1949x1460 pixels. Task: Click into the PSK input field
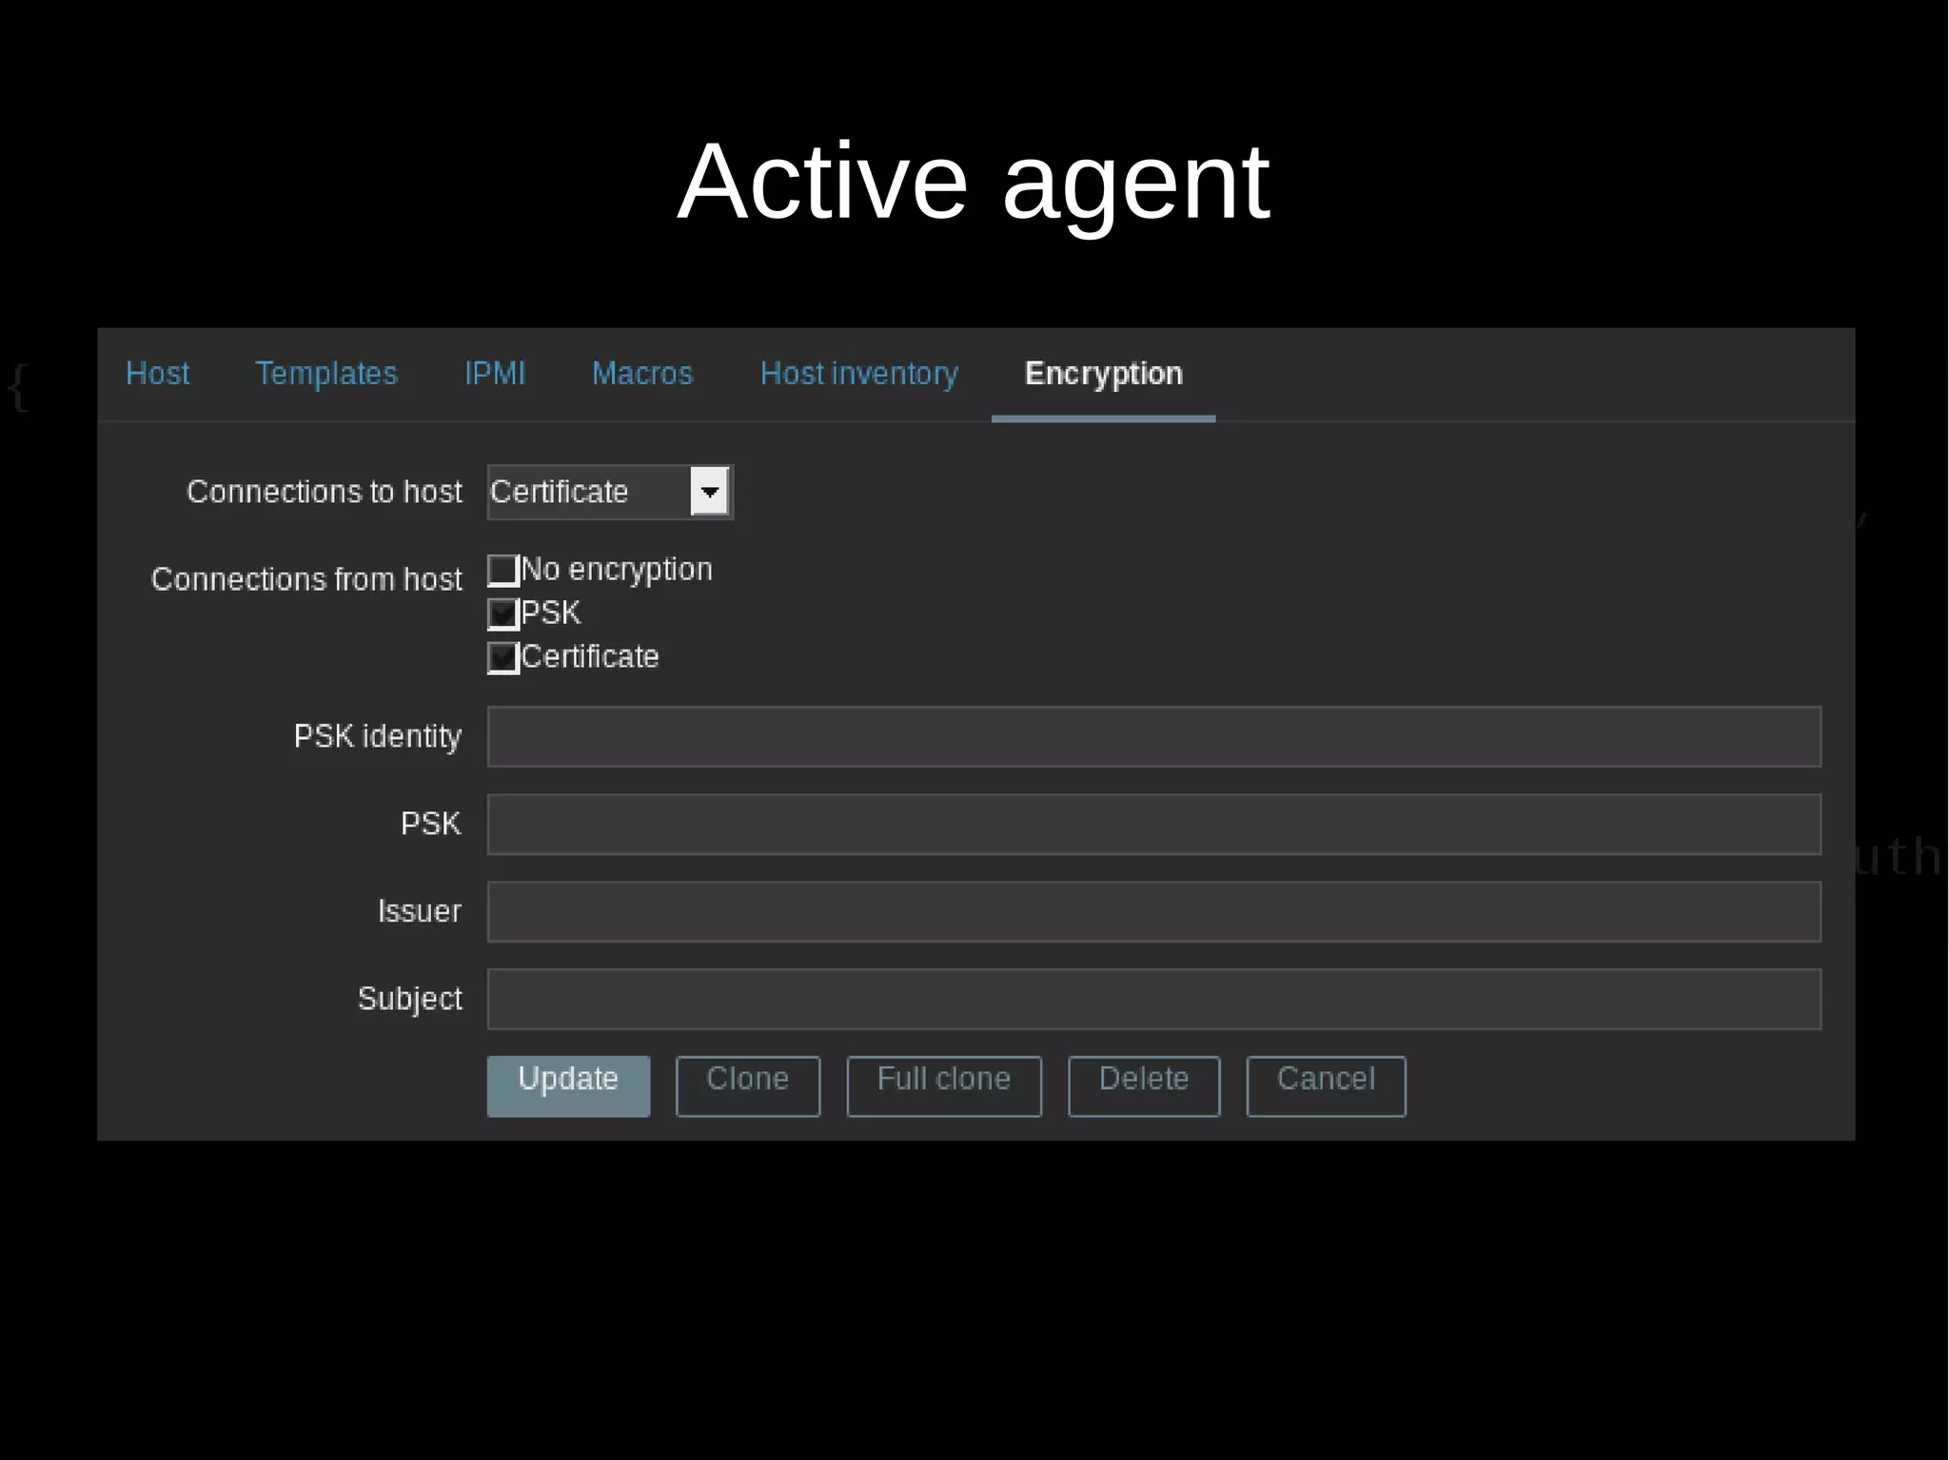pyautogui.click(x=1154, y=824)
